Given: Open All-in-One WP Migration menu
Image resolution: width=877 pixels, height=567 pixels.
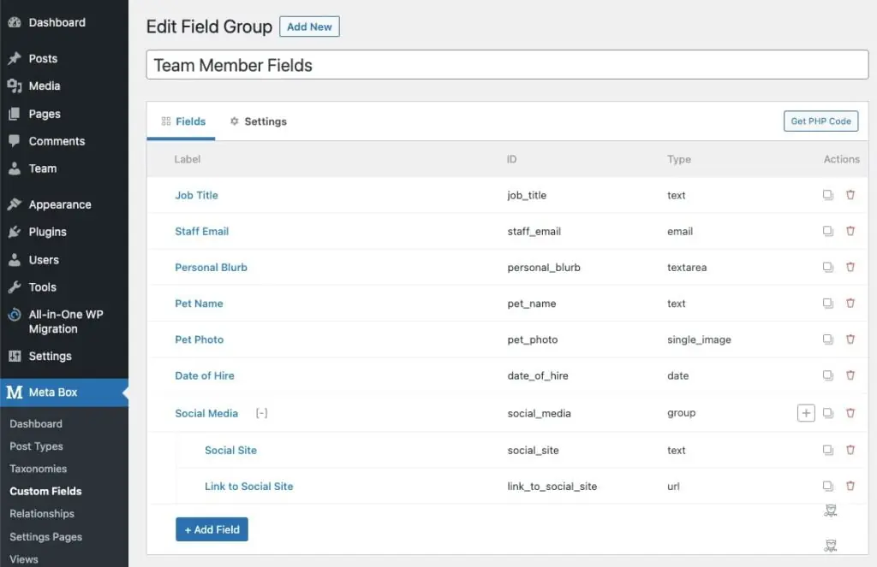Looking at the screenshot, I should tap(64, 322).
